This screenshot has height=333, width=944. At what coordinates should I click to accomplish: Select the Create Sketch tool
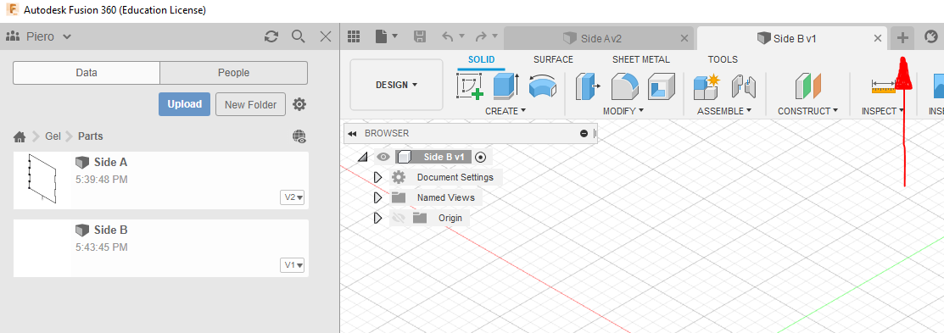pos(470,86)
